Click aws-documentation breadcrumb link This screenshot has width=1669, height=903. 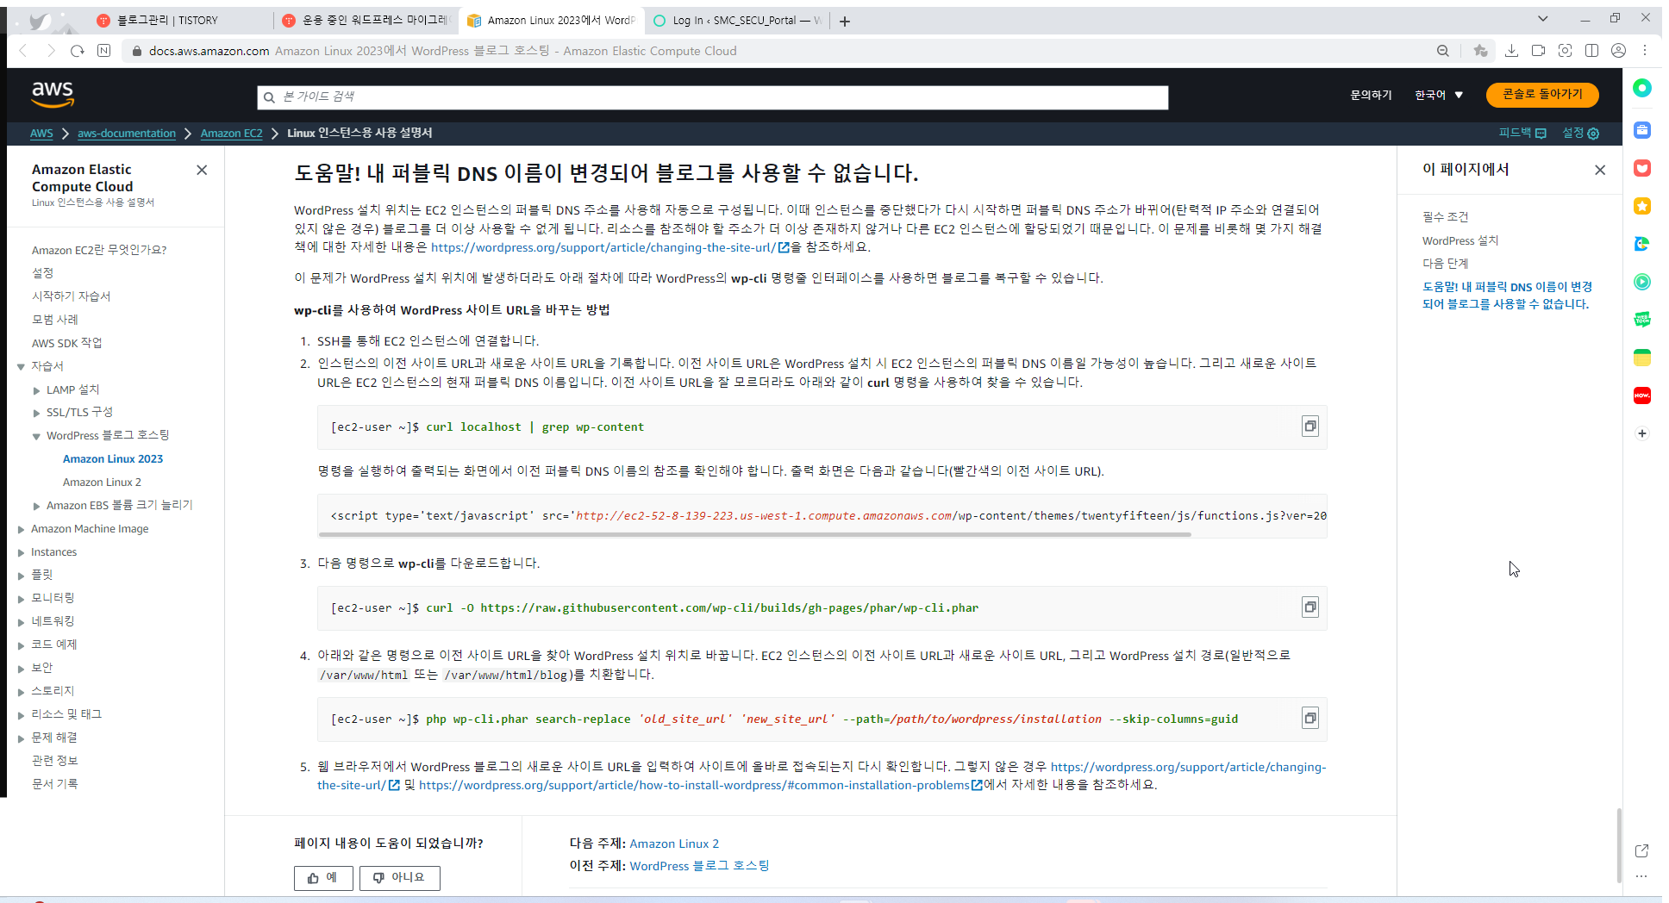[127, 133]
